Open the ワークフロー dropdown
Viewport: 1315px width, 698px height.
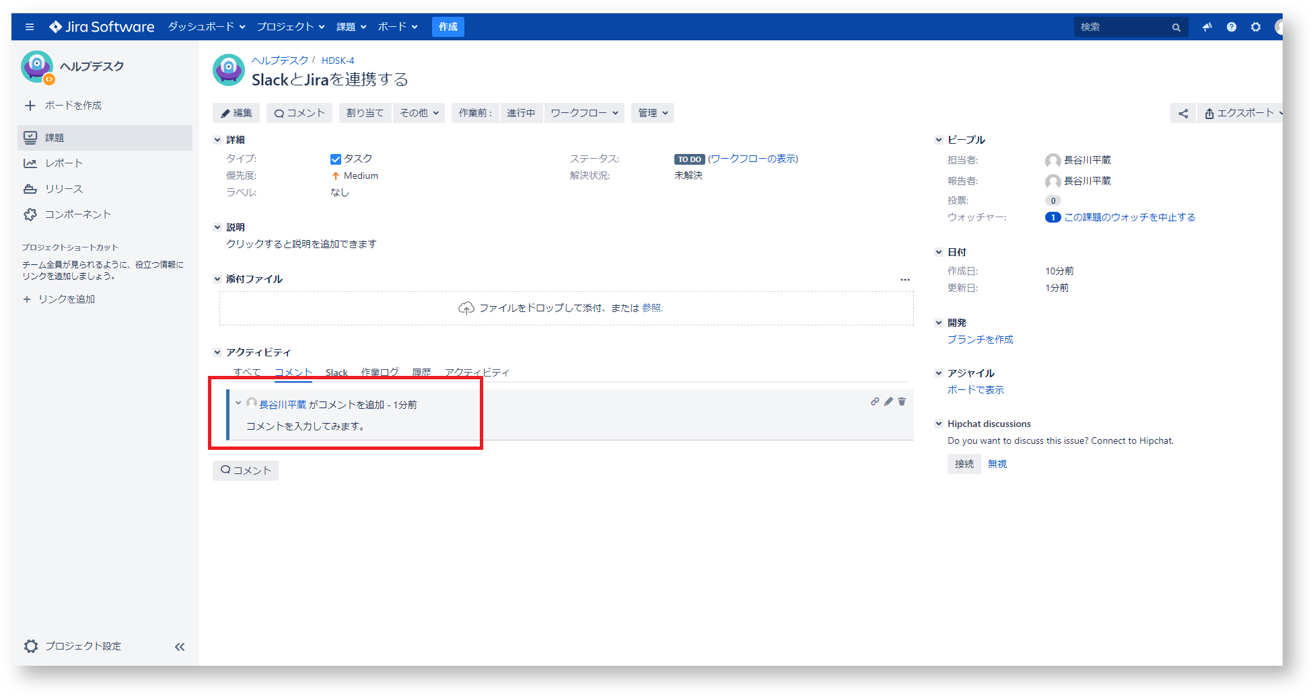584,113
